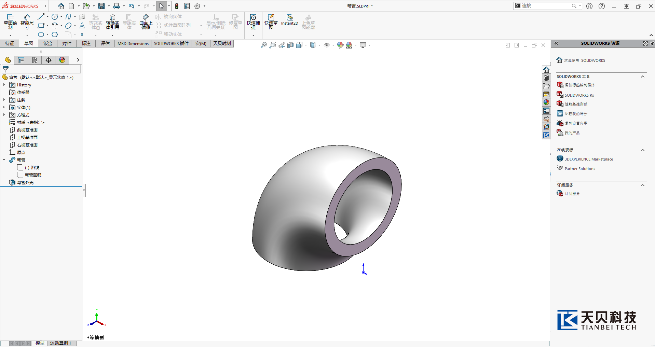Viewport: 655px width, 347px height.
Task: Click Zoom to Area in the view toolbar
Action: [x=272, y=45]
